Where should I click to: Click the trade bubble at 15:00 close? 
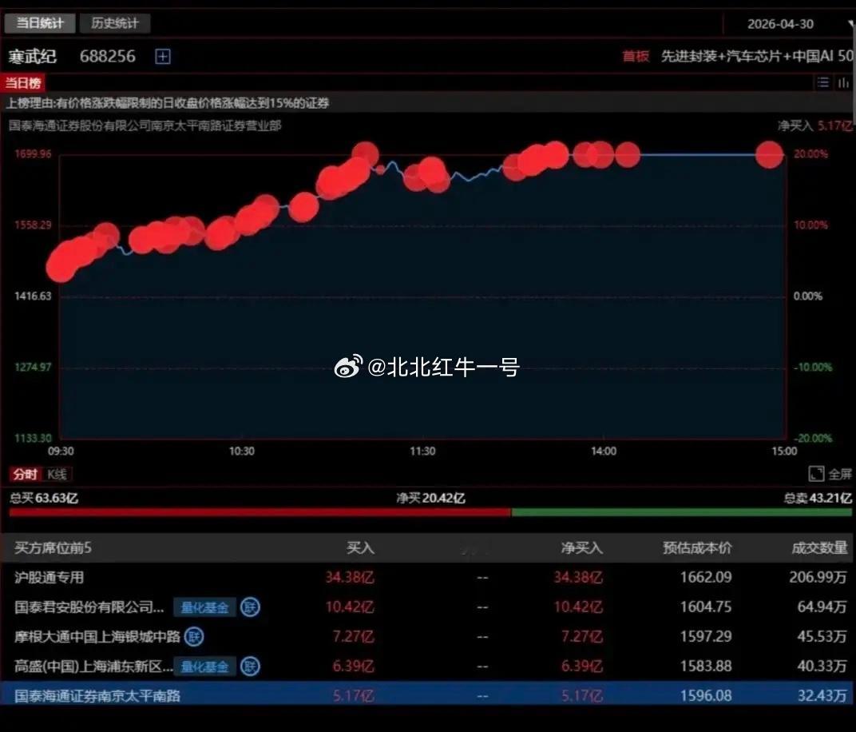(x=769, y=154)
